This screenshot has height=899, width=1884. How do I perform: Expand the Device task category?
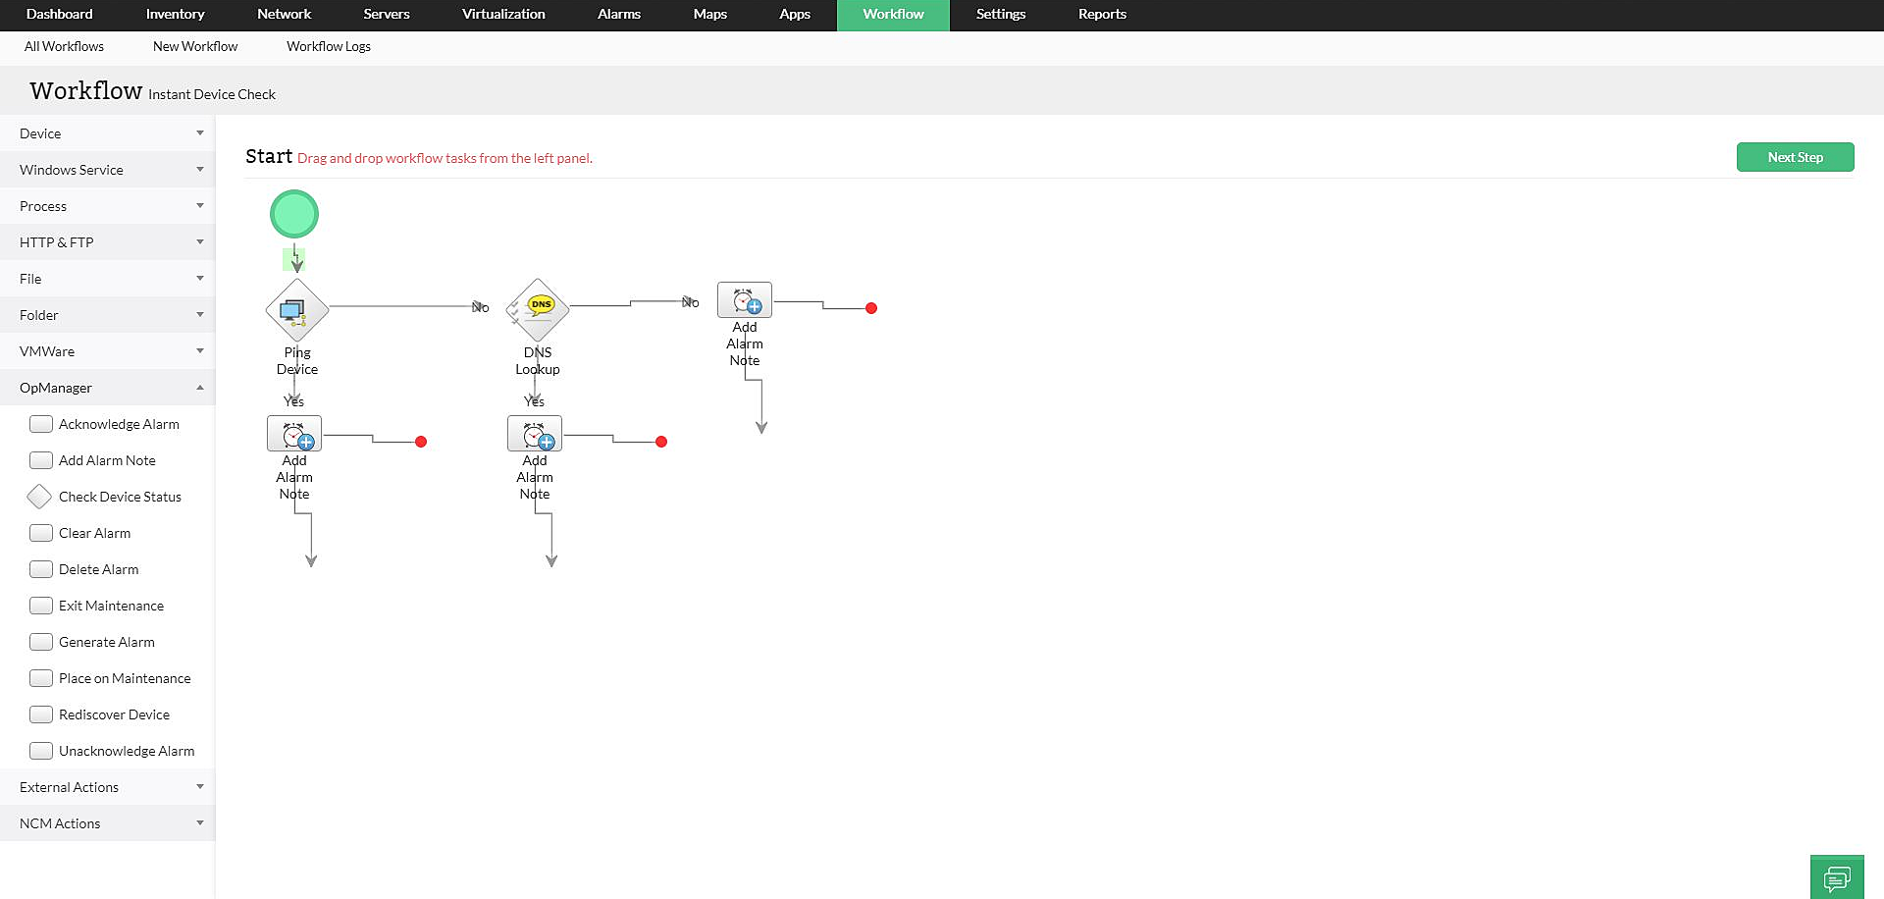[x=107, y=133]
